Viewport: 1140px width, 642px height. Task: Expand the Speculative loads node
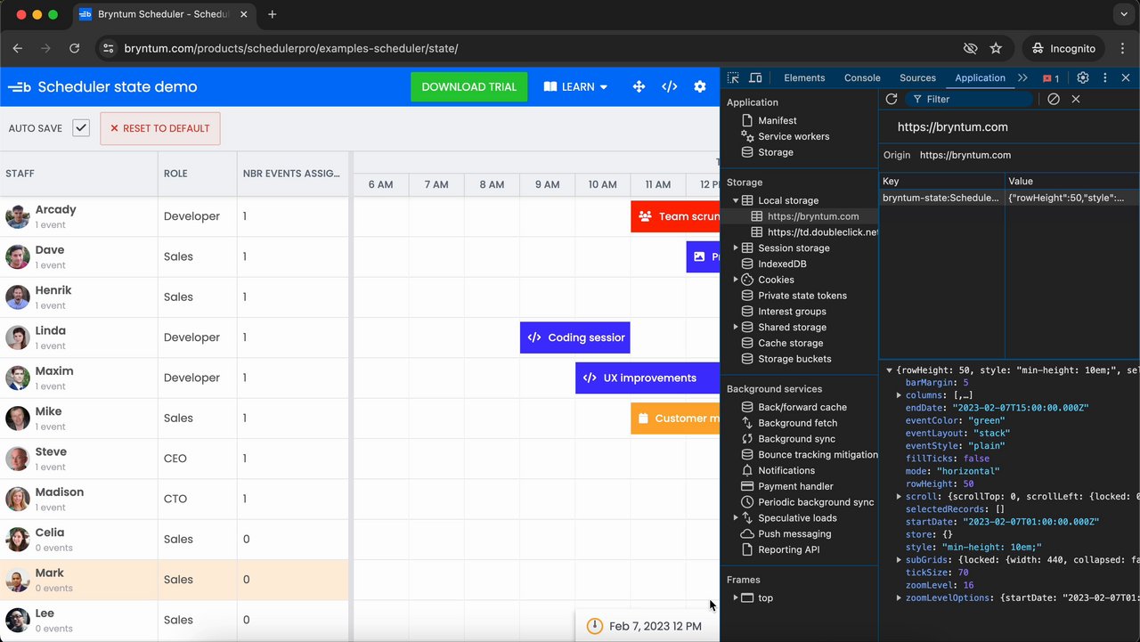coord(736,517)
